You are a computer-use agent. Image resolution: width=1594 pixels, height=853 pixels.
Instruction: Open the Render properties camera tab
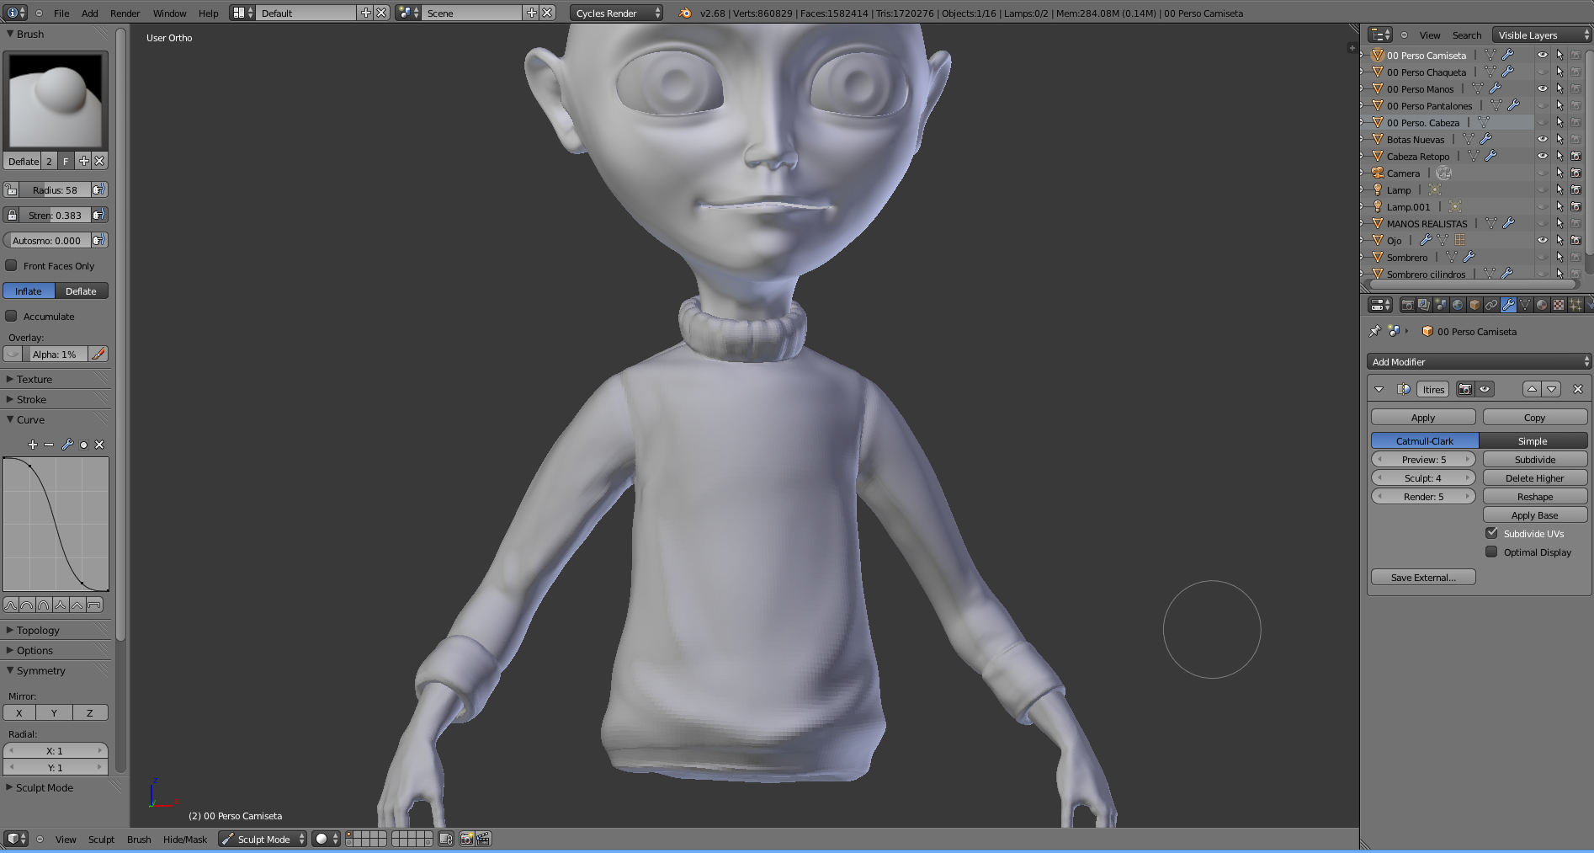[x=1407, y=305]
